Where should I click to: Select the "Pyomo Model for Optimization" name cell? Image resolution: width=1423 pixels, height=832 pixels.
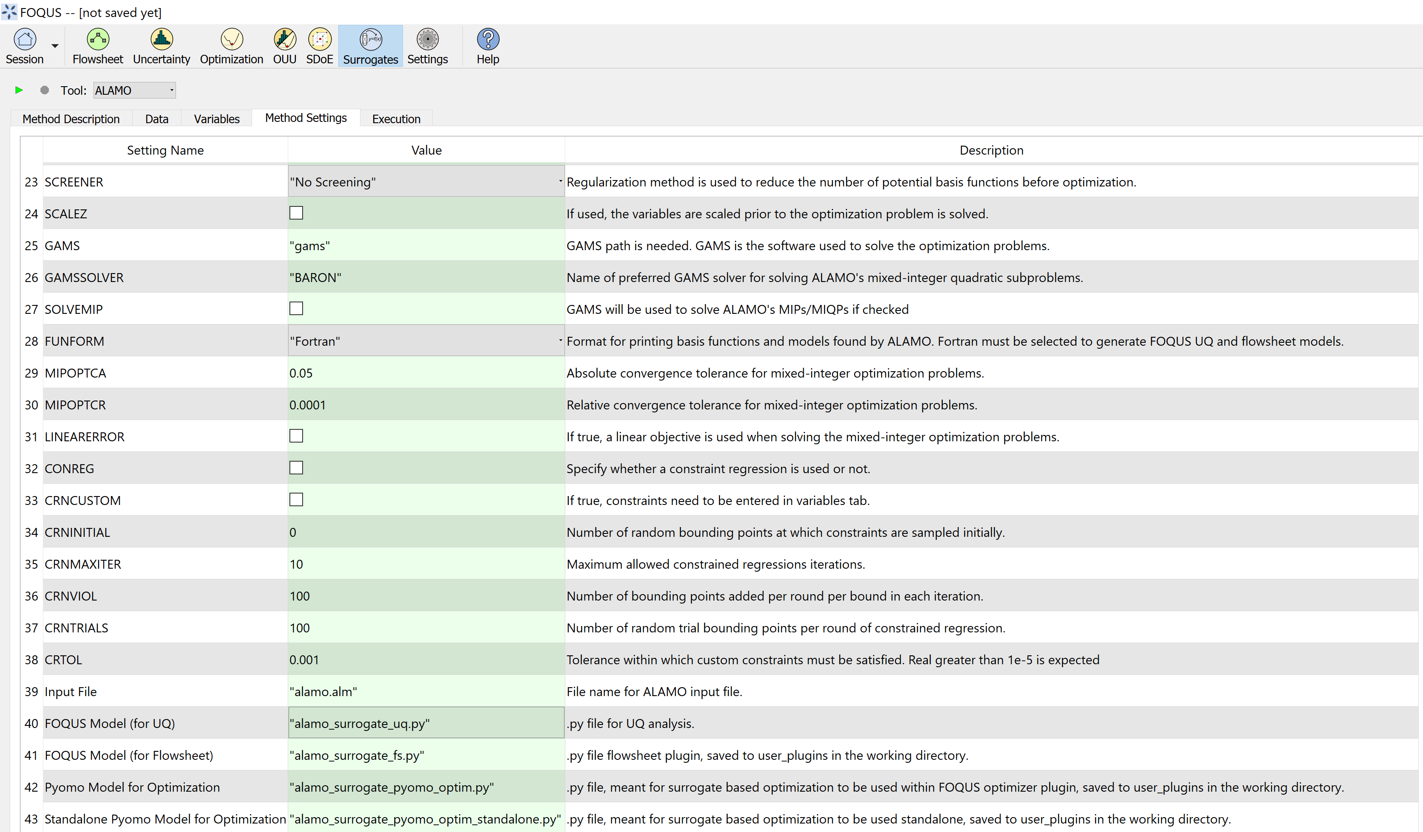[x=165, y=787]
